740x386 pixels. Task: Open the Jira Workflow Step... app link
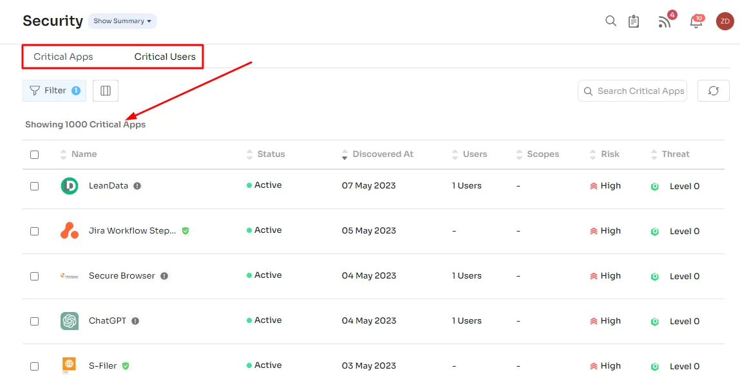[x=132, y=230]
